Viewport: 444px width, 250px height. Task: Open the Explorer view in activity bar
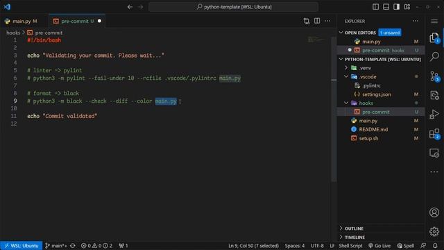434,38
